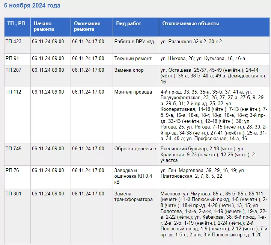Select the 'РП 76' cell
The image size is (271, 245).
click(18, 177)
